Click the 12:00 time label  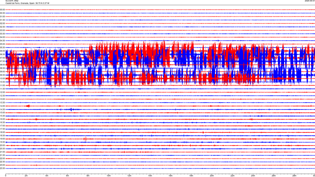(2, 92)
